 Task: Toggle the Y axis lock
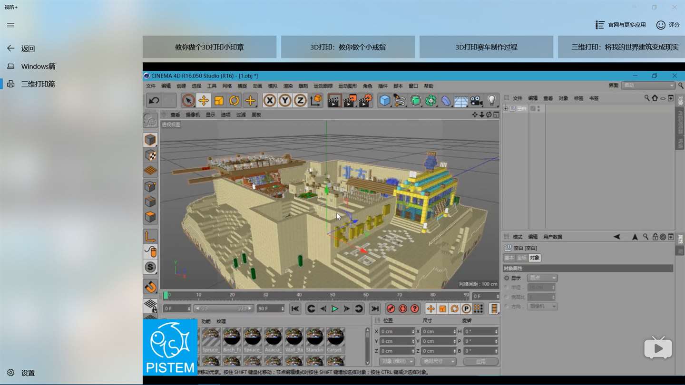tap(285, 100)
